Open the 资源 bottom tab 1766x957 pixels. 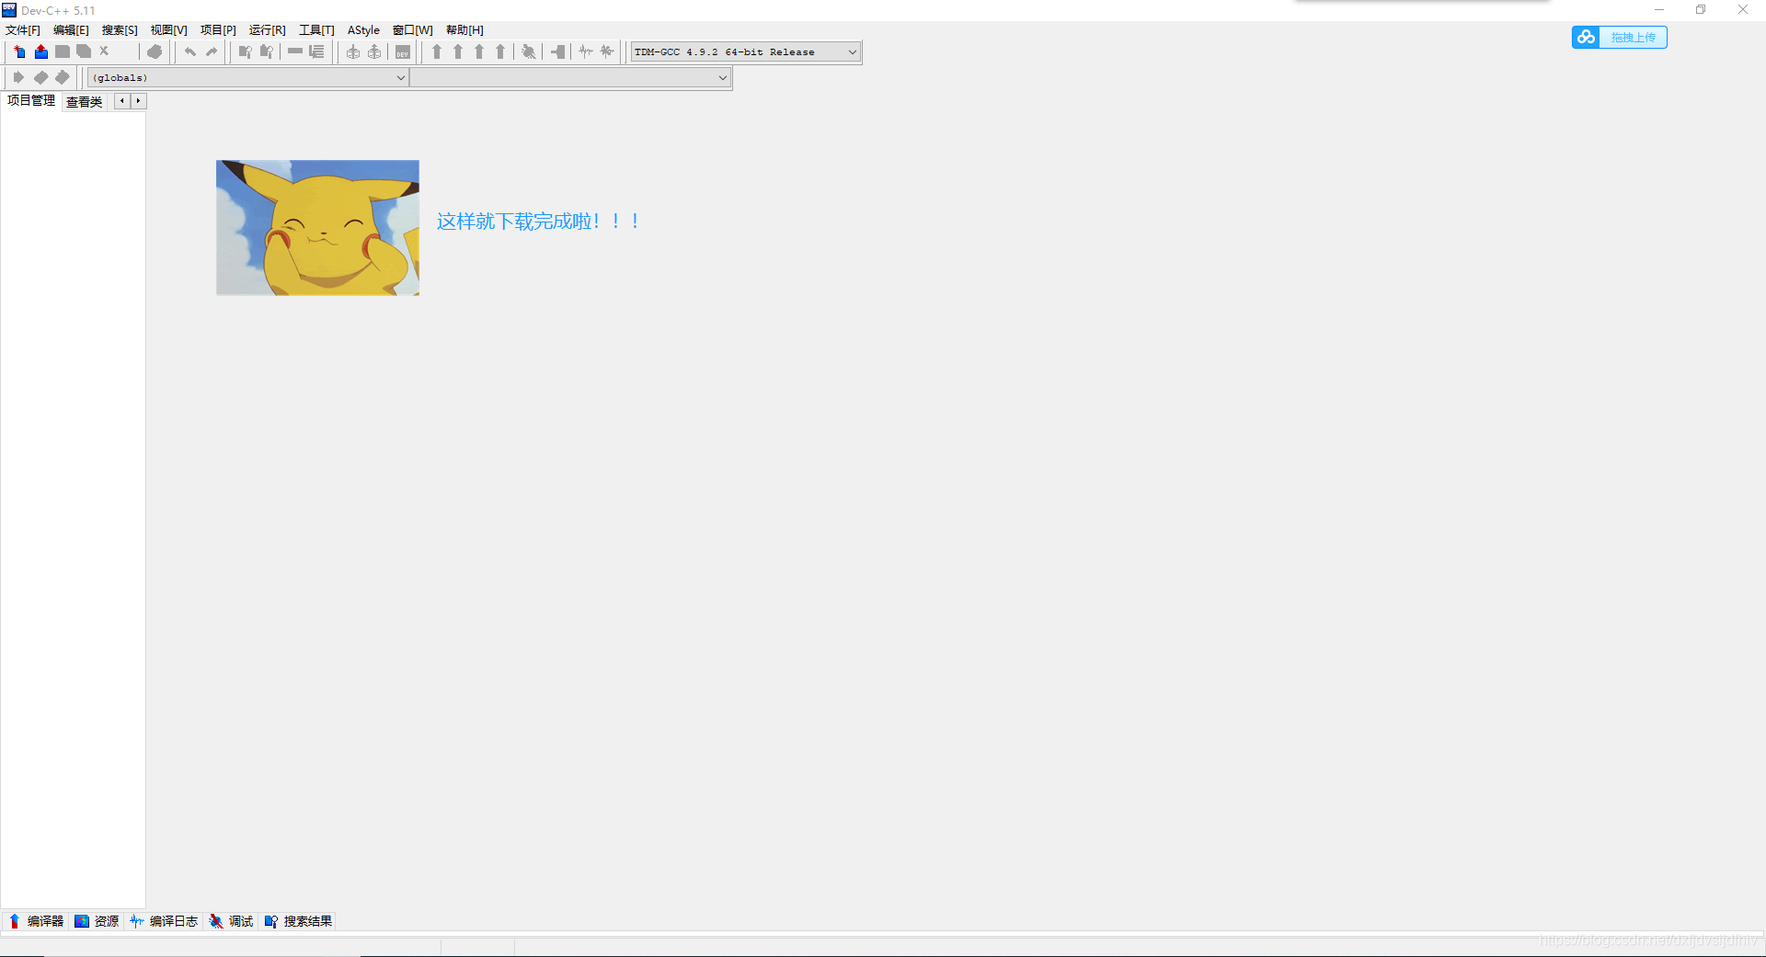[x=97, y=921]
